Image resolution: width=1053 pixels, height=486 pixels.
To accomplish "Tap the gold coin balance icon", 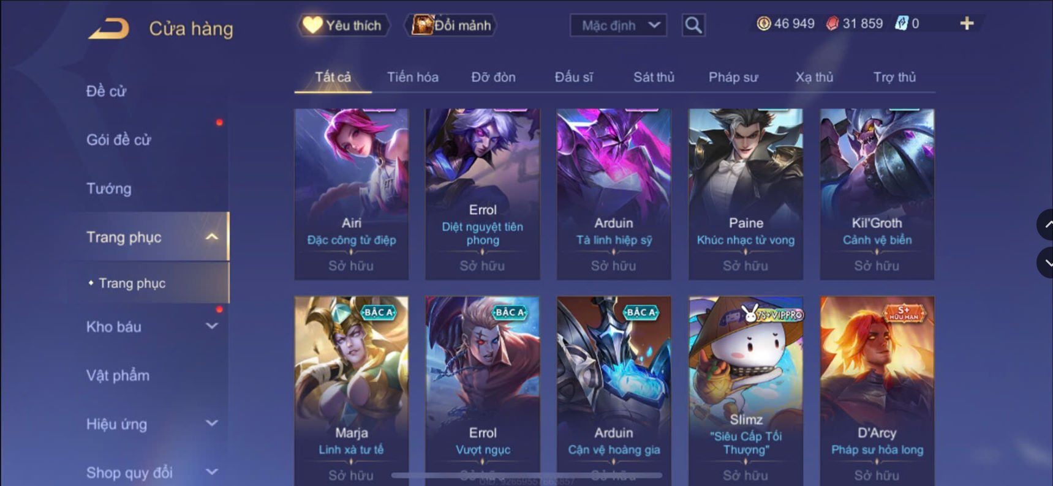I will coord(763,23).
